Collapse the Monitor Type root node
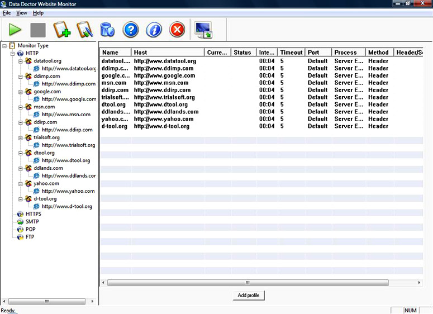Screen dimensions: 433x314 (4, 46)
